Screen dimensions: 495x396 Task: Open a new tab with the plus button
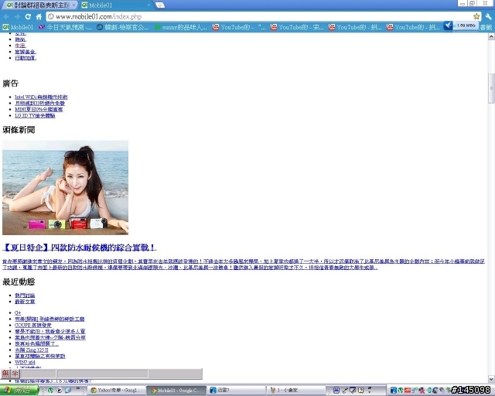pyautogui.click(x=160, y=5)
